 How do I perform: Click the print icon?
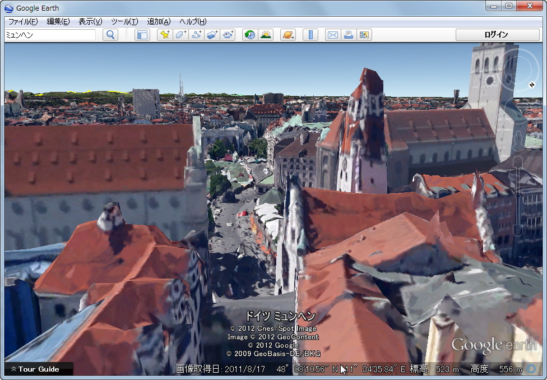[x=349, y=35]
